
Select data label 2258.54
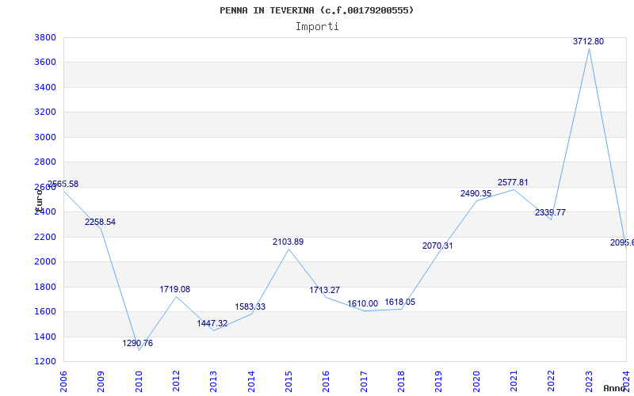pyautogui.click(x=100, y=222)
